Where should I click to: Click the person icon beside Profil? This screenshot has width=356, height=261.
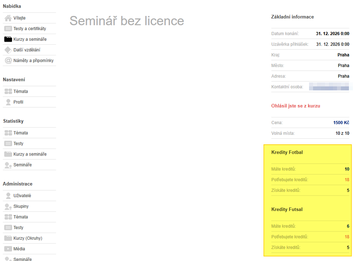pos(8,102)
